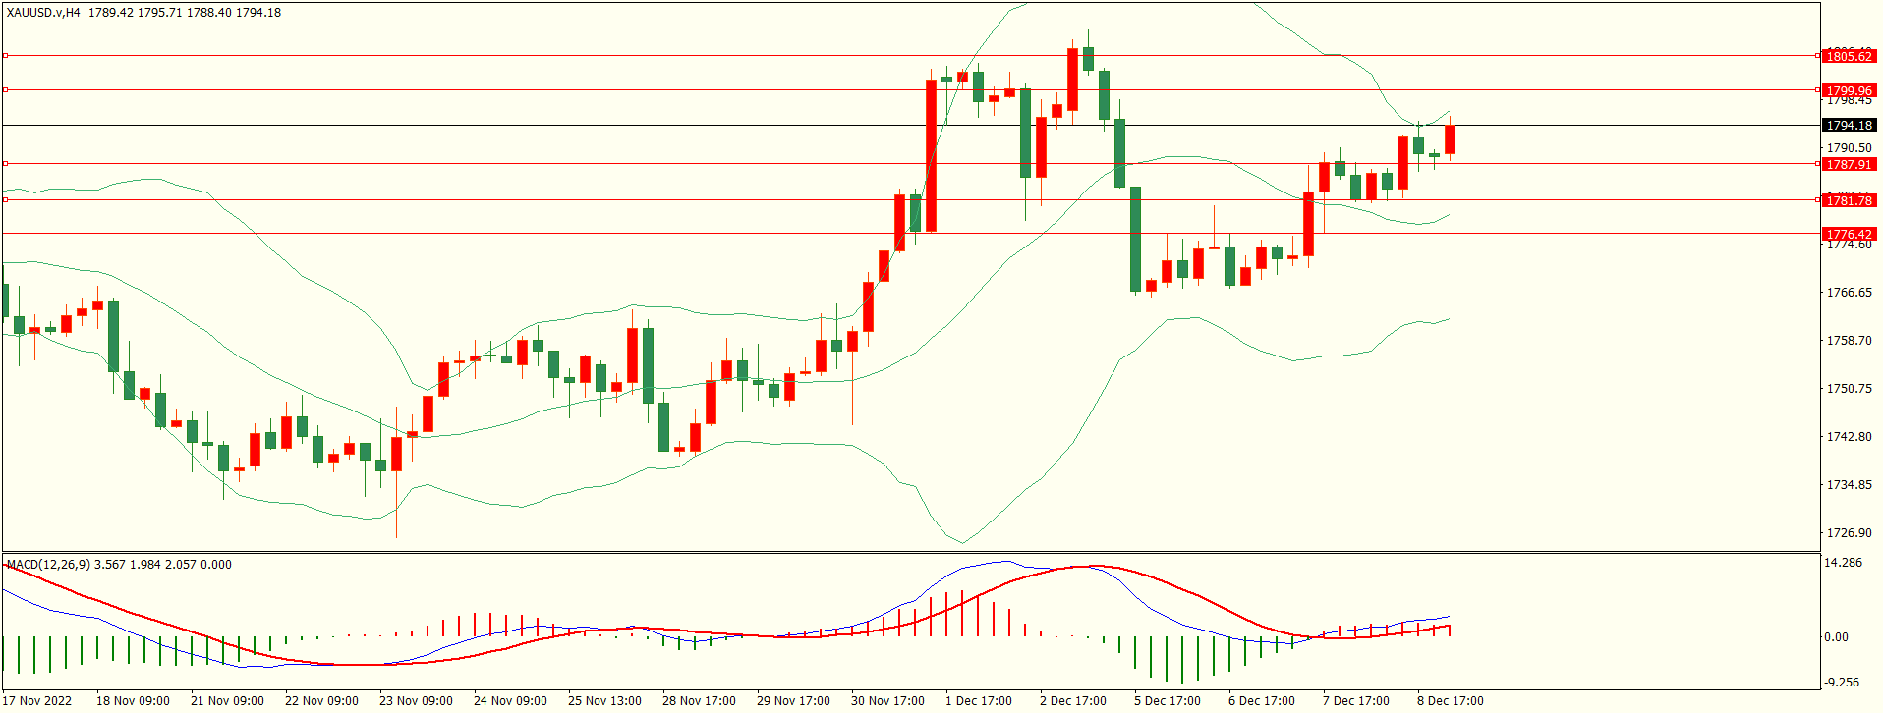Select the 1787.91 horizontal line label
1883x713 pixels.
[1849, 164]
